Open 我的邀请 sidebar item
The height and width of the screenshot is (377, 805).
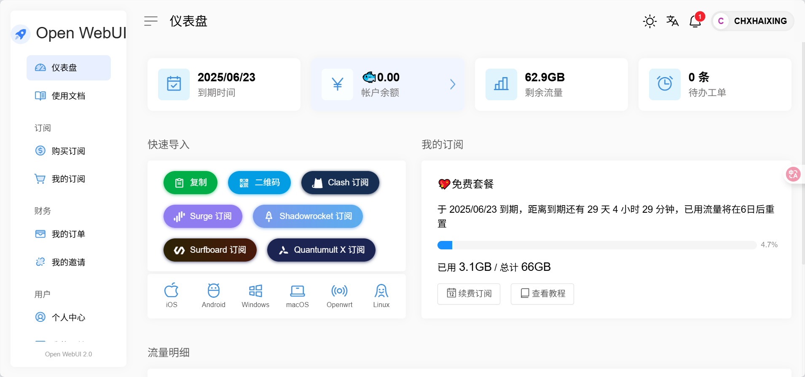click(69, 262)
